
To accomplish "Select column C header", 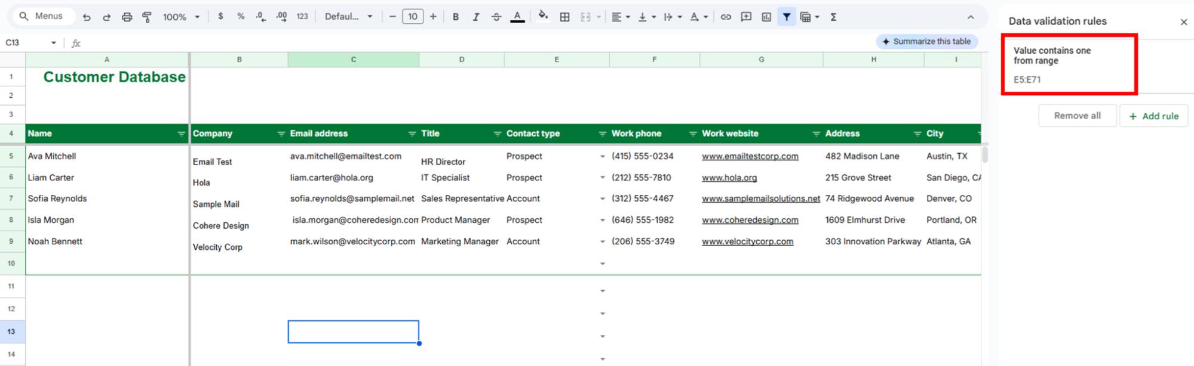I will pos(353,60).
